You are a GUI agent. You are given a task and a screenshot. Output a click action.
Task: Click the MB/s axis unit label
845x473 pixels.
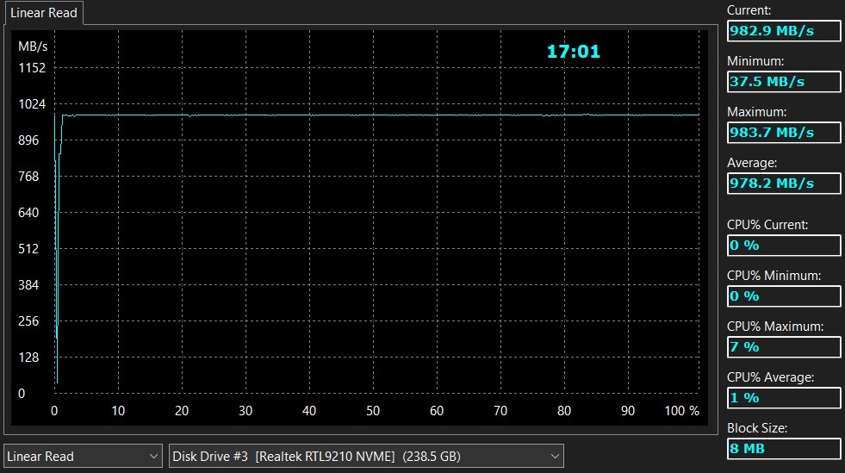tap(33, 47)
